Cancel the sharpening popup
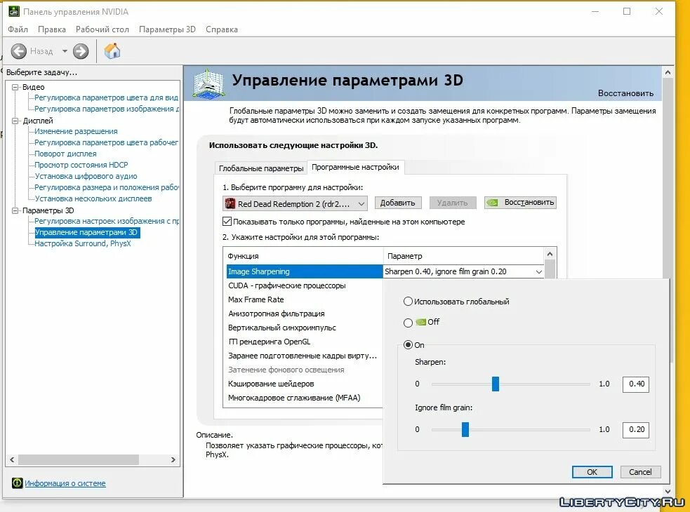Screen dimensions: 690x512 pyautogui.click(x=640, y=472)
